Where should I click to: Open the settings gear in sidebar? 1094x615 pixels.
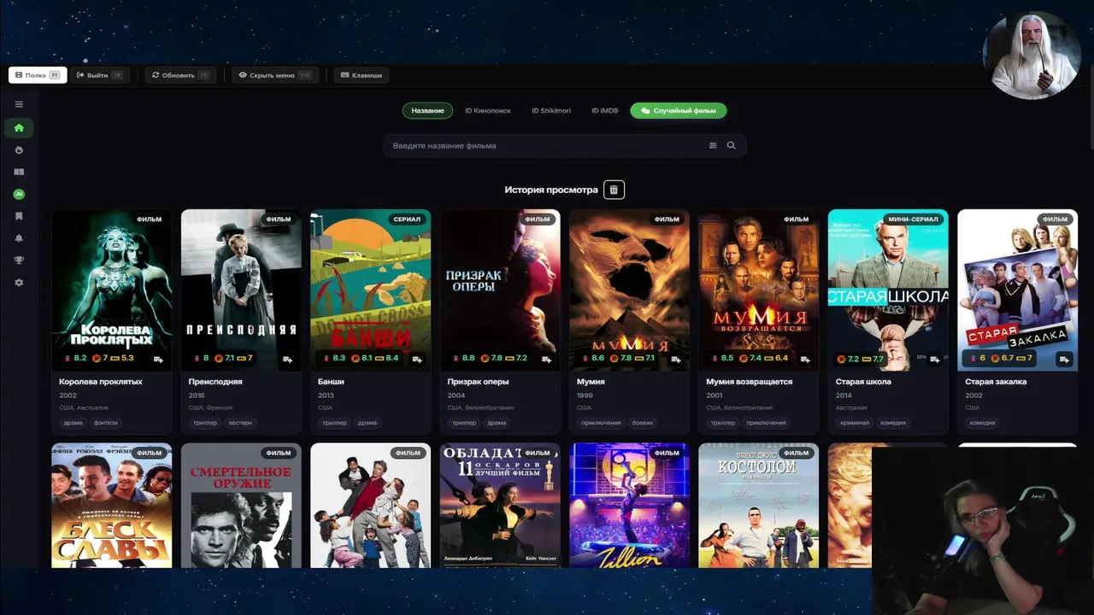[19, 283]
